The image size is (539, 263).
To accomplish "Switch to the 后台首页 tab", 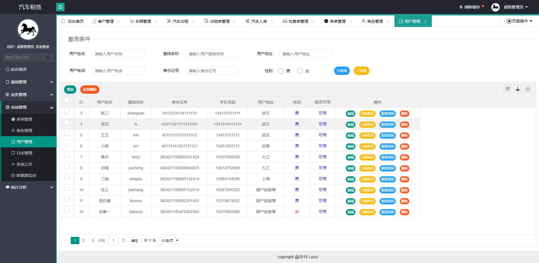I will coord(72,21).
